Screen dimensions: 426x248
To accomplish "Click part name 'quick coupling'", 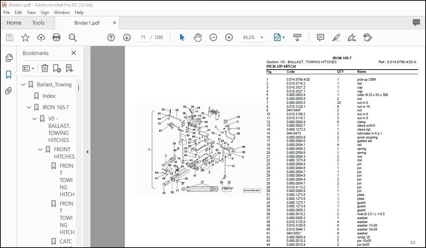I will point(367,137).
